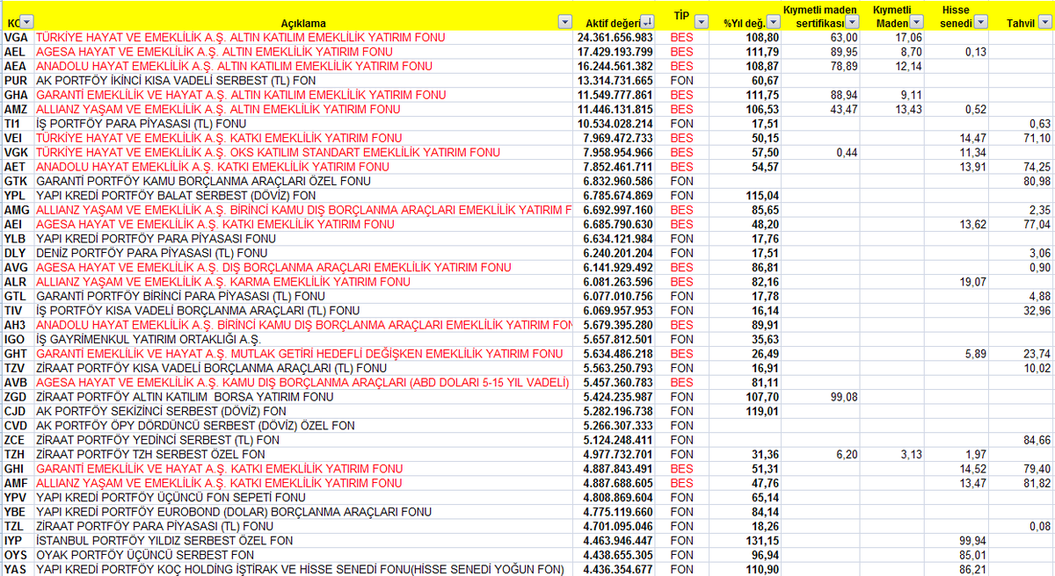
Task: Open Kıymetli maden sertifikası filter dropdown
Action: pyautogui.click(x=852, y=22)
